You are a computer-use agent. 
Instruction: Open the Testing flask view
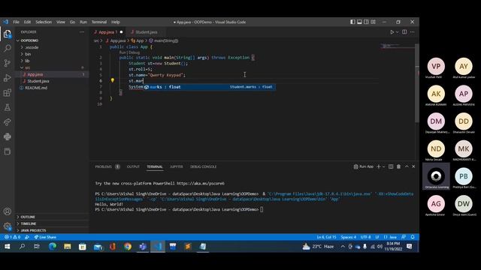coord(8,107)
